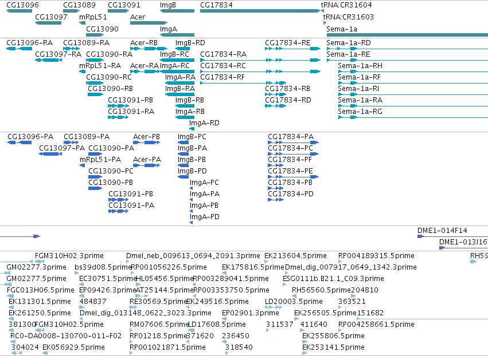488x356 pixels.
Task: Select the EK056929.5prime EST label
Action: (x=73, y=347)
